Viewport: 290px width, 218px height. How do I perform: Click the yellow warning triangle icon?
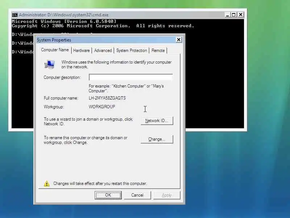click(47, 183)
